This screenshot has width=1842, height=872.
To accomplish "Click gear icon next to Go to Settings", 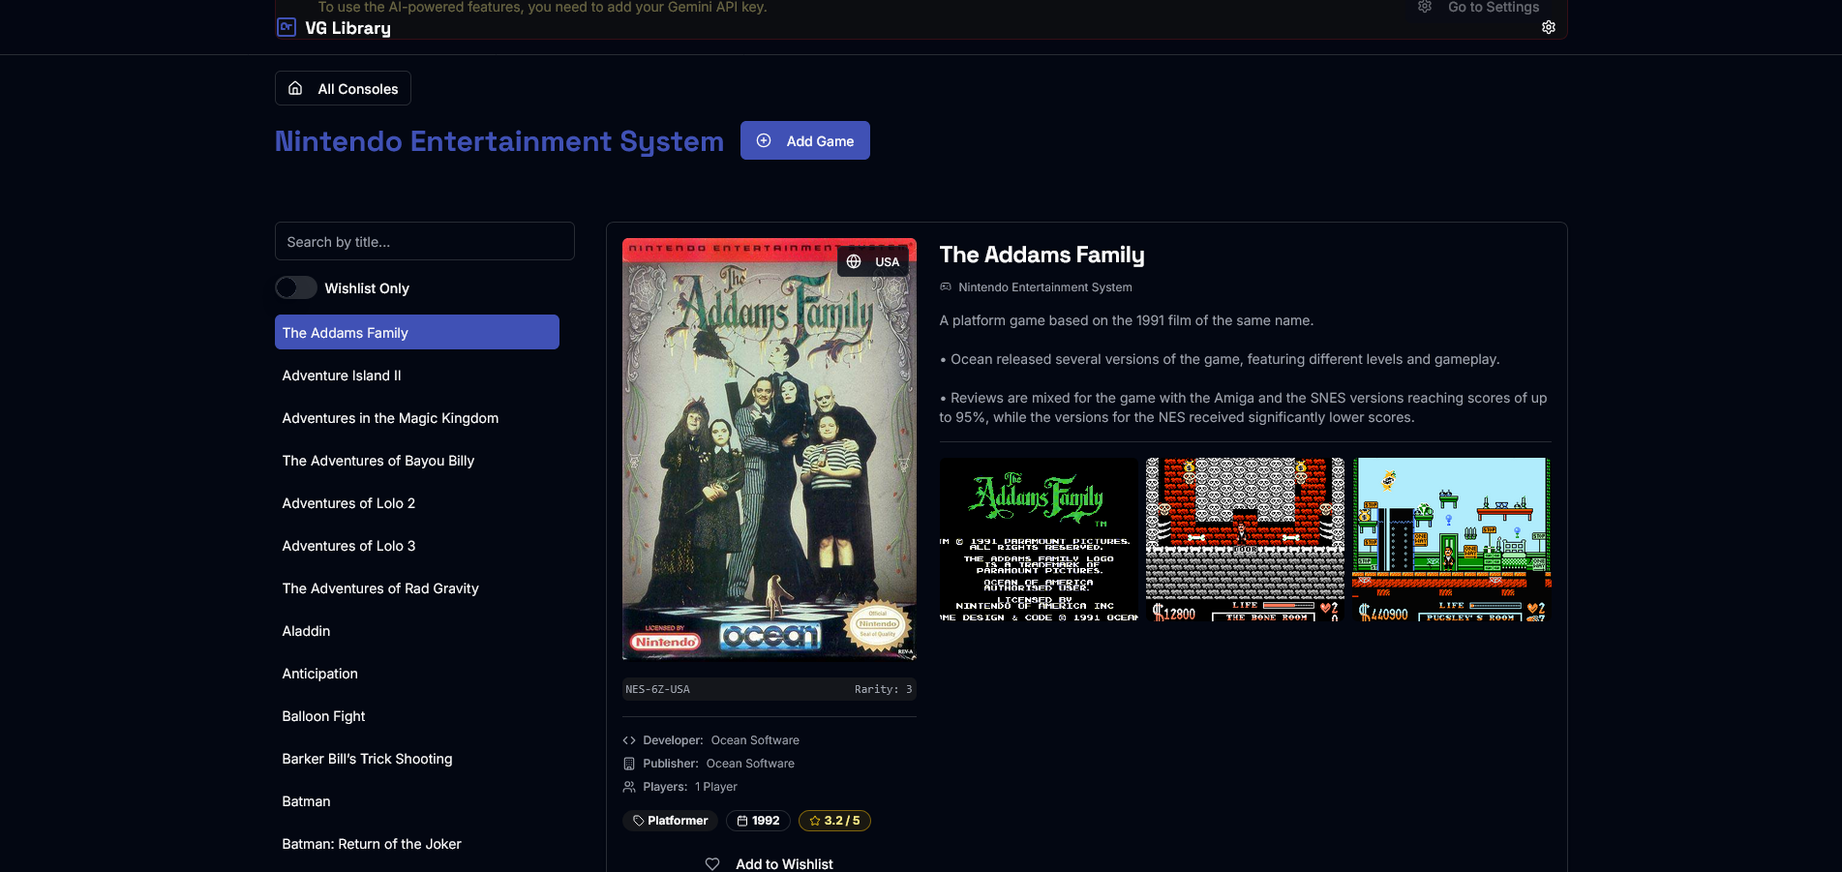I will tap(1425, 7).
